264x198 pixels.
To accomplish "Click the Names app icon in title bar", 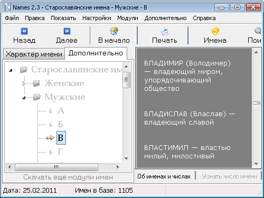I will 7,7.
